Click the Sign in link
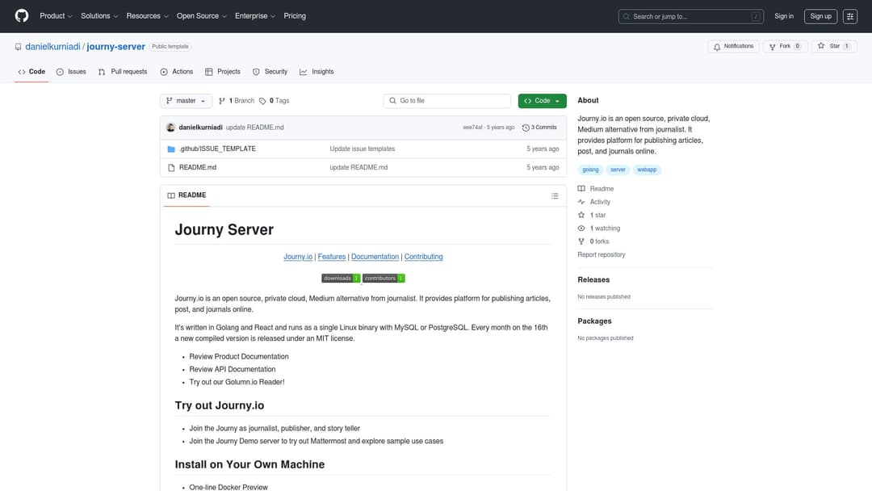This screenshot has width=872, height=491. tap(784, 16)
